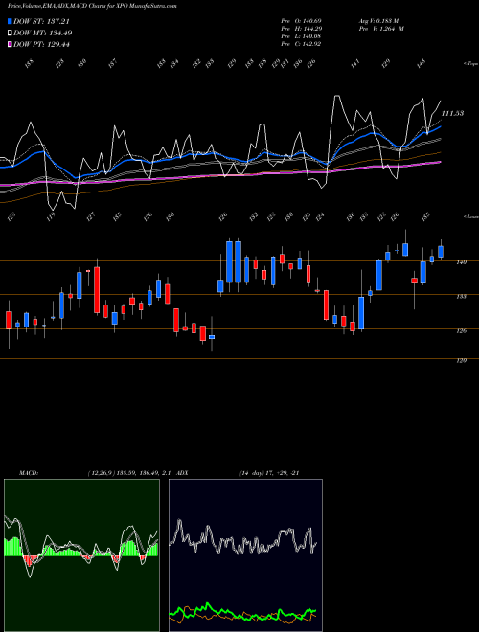Select the 'DOW ST: 137.21' legend text
This screenshot has height=632, width=479.
(41, 21)
